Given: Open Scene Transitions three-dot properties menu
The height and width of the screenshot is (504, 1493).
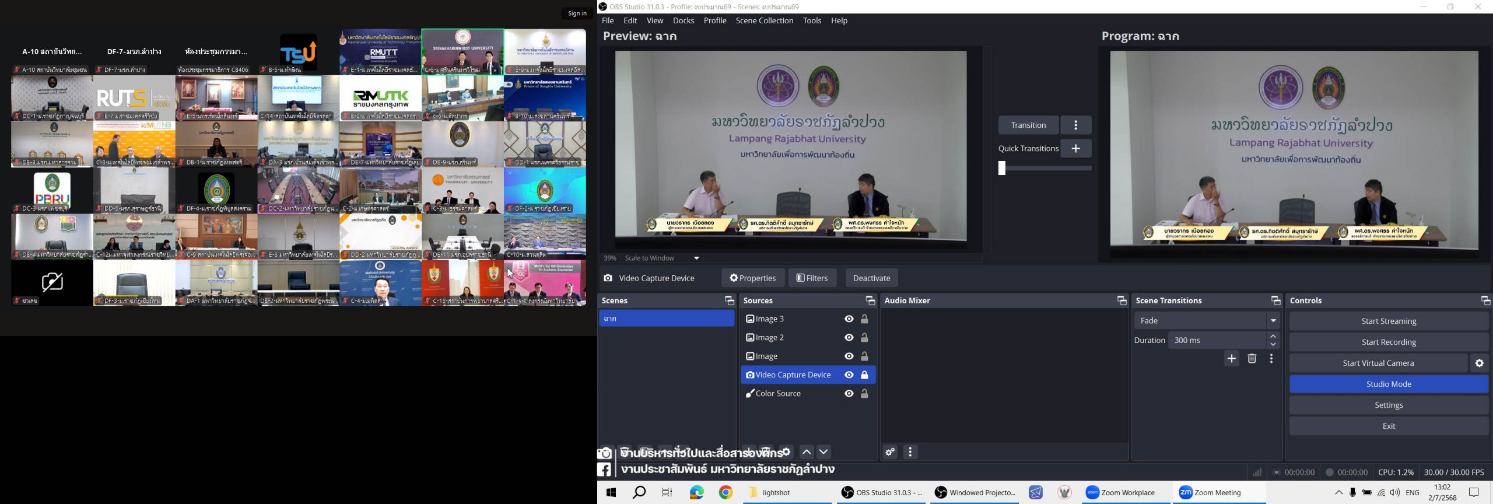Looking at the screenshot, I should [x=1271, y=359].
